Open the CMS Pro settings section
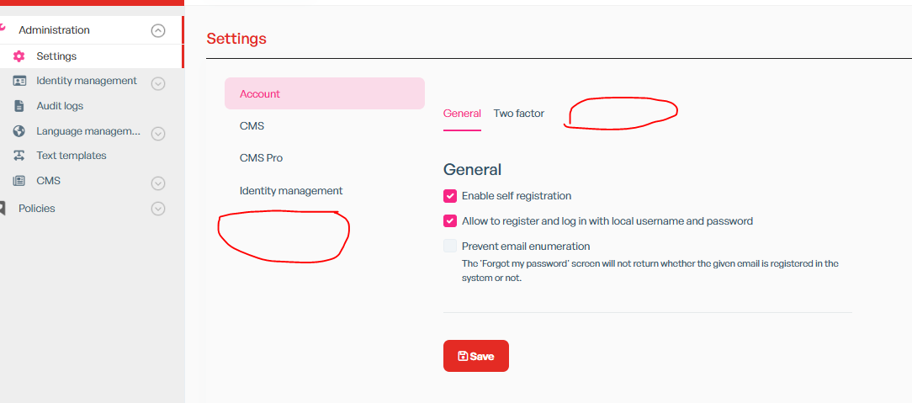The height and width of the screenshot is (403, 912). pyautogui.click(x=261, y=158)
